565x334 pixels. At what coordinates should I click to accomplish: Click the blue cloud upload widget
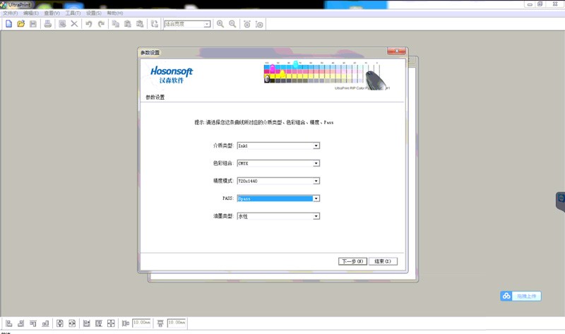coord(521,296)
